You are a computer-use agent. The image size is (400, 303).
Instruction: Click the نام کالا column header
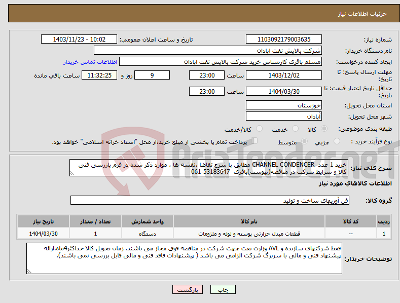click(x=249, y=221)
